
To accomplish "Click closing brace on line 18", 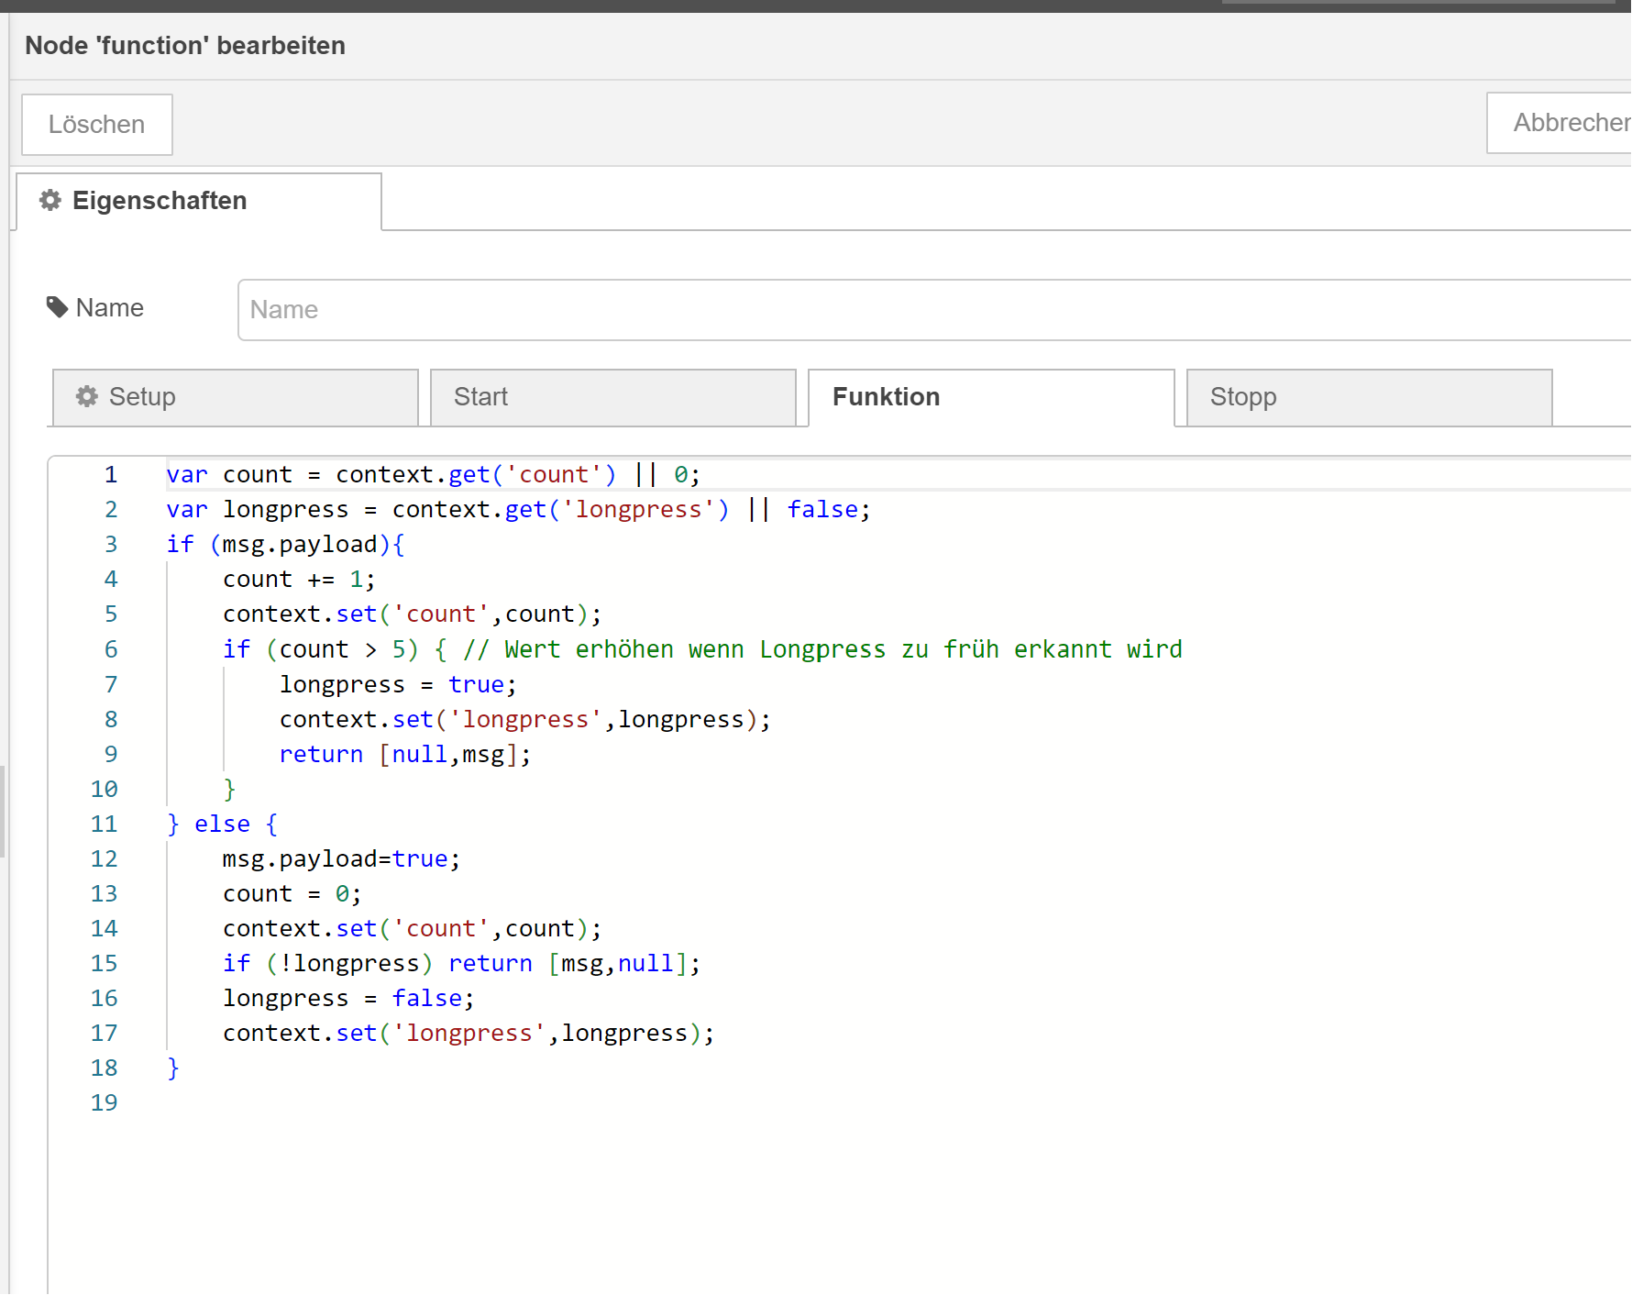I will (173, 1068).
